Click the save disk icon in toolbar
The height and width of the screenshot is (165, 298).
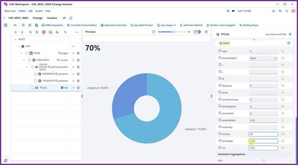36,25
